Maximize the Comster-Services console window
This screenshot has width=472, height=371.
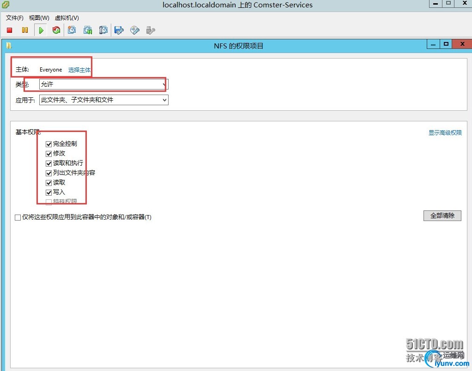pos(448,4)
